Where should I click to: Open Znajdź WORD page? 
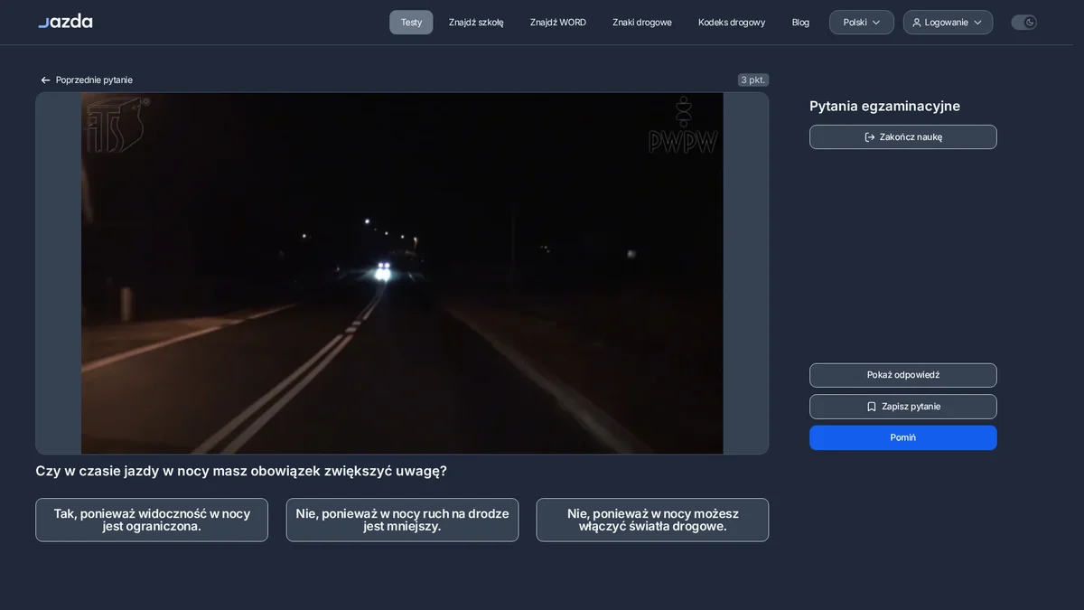[x=558, y=23]
